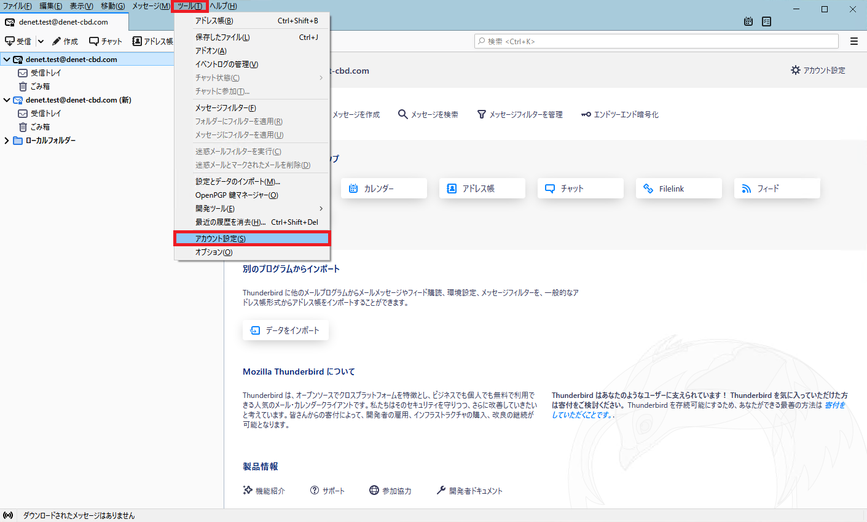The height and width of the screenshot is (522, 867).
Task: Open the ヘルプ(H) menu
Action: [x=223, y=6]
